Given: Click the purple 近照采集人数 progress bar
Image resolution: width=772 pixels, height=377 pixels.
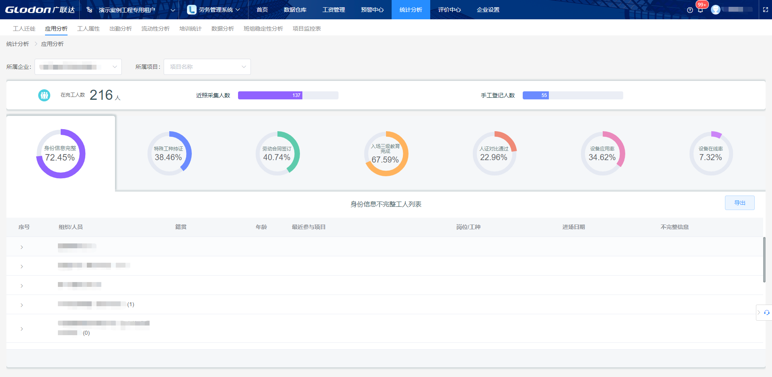Looking at the screenshot, I should [270, 95].
